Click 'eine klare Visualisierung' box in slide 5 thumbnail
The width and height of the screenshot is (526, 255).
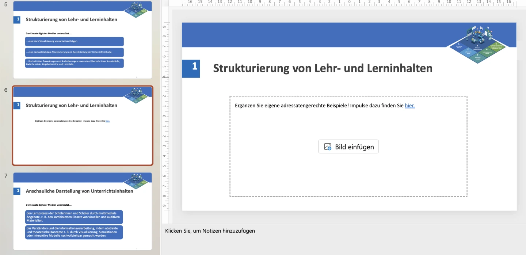tap(74, 41)
